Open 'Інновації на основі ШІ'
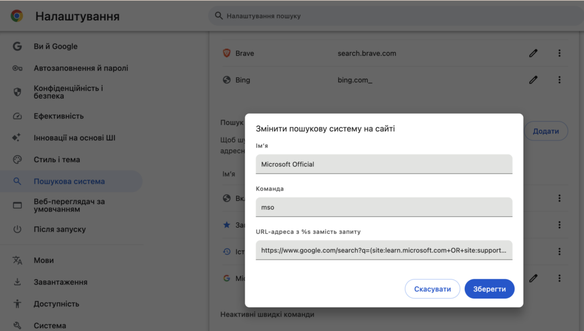584x331 pixels. (x=75, y=138)
